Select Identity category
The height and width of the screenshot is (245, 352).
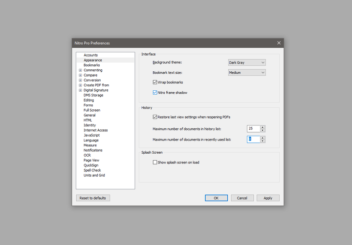click(90, 125)
